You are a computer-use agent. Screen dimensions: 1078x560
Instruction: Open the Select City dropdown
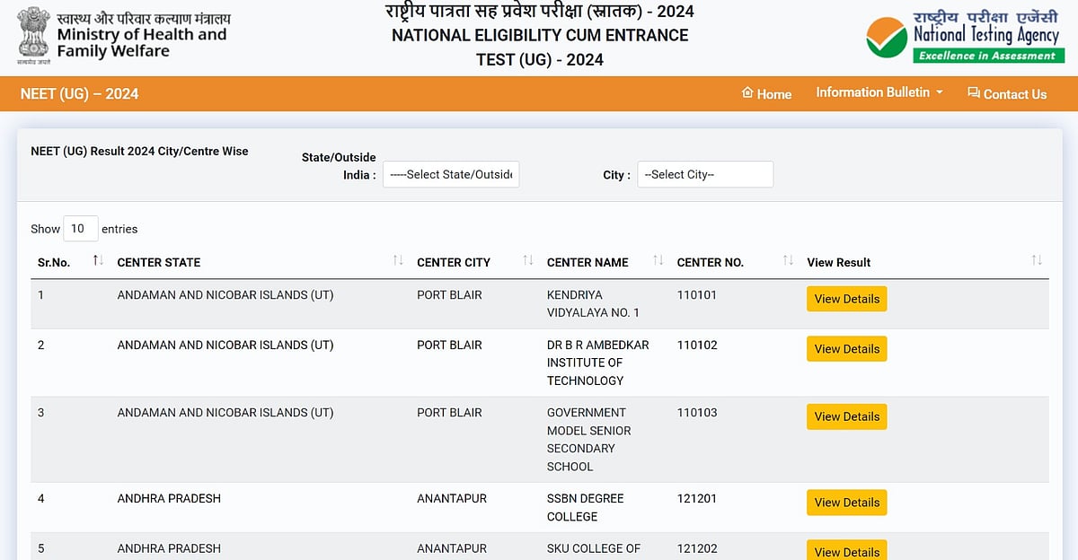704,174
